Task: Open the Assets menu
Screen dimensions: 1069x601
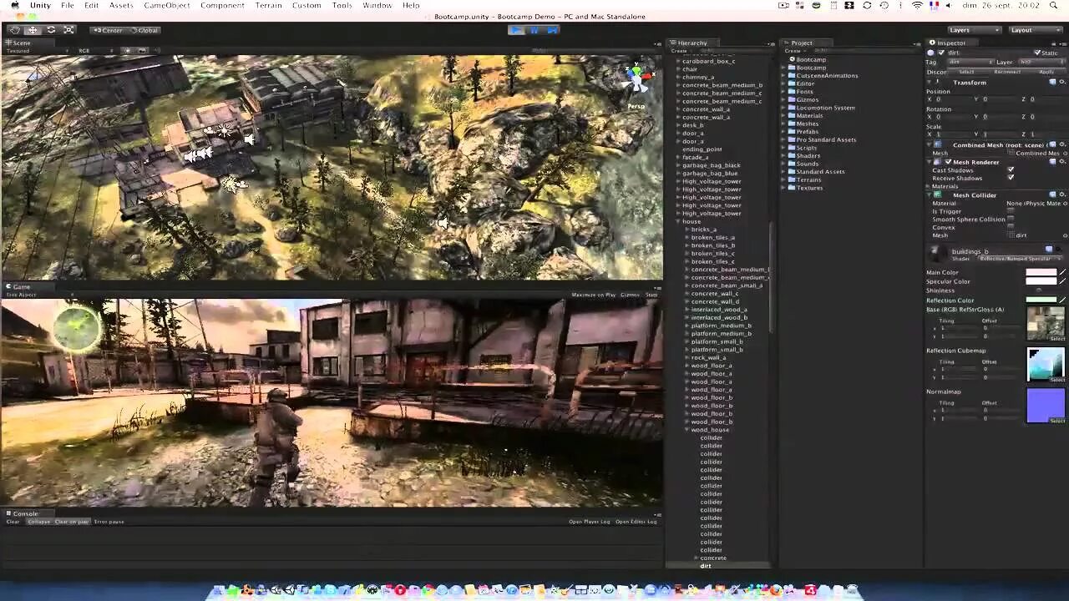Action: click(121, 6)
